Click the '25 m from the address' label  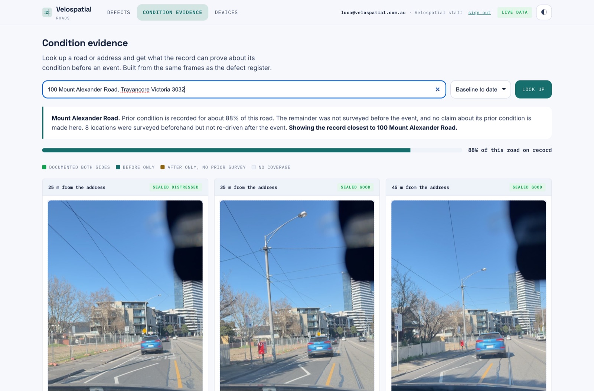(x=77, y=188)
